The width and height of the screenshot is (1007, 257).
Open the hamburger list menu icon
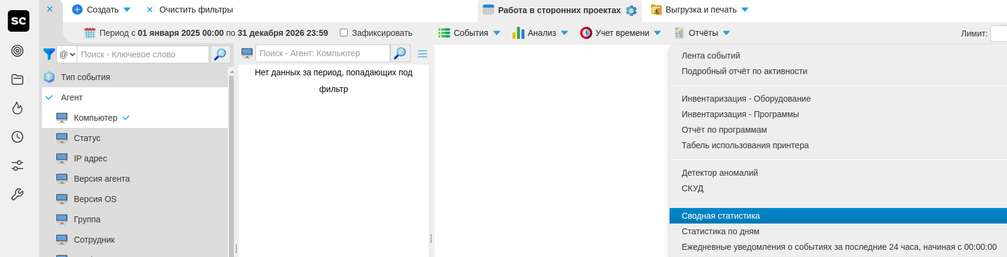coord(423,54)
